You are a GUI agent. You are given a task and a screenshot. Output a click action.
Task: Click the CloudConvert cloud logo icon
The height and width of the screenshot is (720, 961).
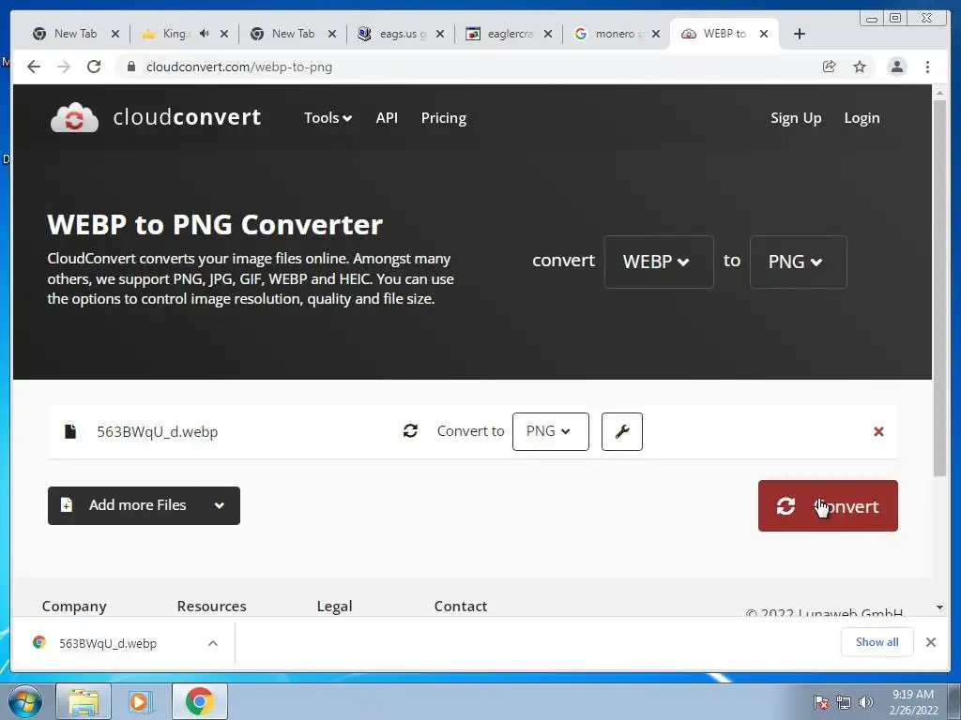click(x=74, y=117)
